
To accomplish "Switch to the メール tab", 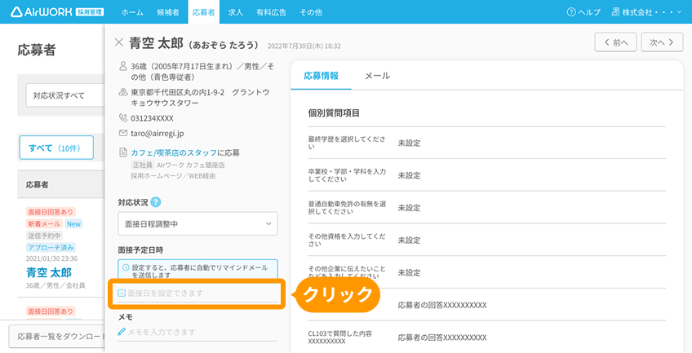I will tap(377, 76).
